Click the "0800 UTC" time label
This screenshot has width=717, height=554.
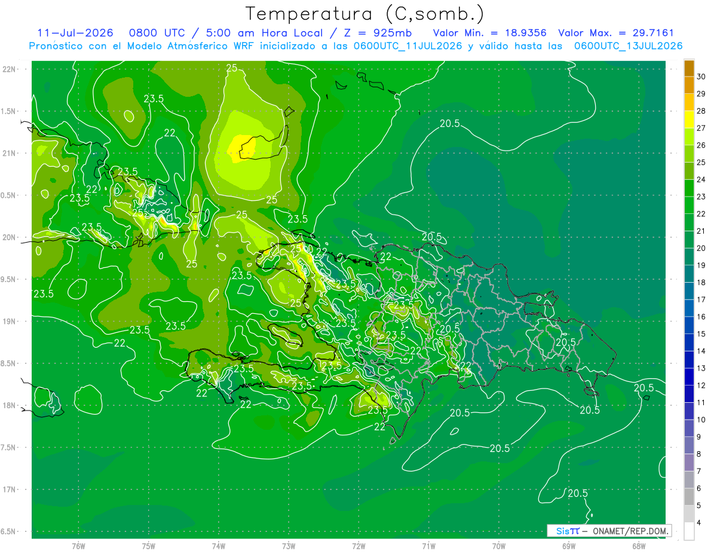tap(157, 33)
